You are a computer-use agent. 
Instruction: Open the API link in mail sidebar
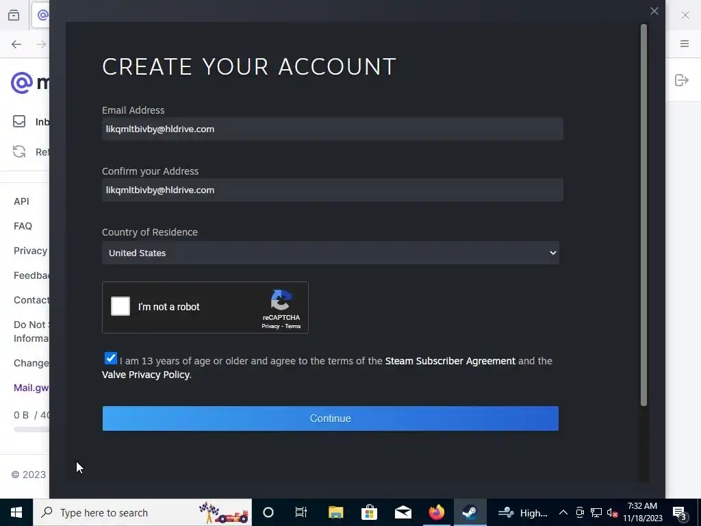coord(21,201)
